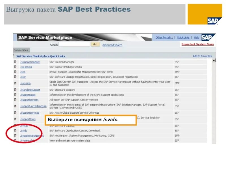The width and height of the screenshot is (226, 170).
Task: Open the /sso-smp quick link
Action: (25, 83)
